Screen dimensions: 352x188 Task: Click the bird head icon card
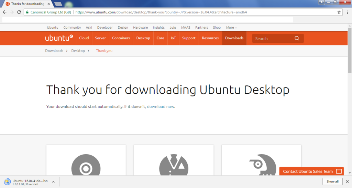262,160
